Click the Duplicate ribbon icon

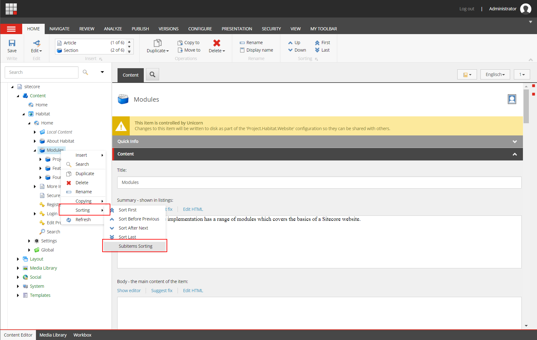click(158, 43)
